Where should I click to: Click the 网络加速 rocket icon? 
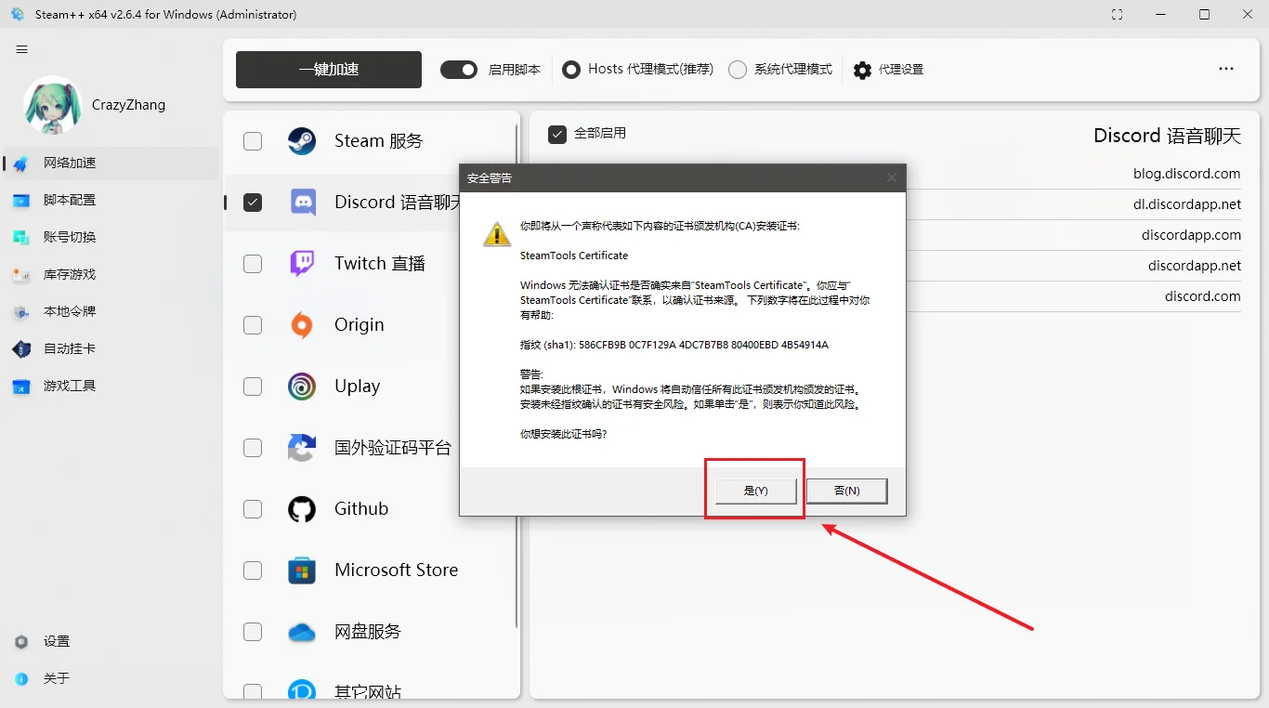click(21, 164)
